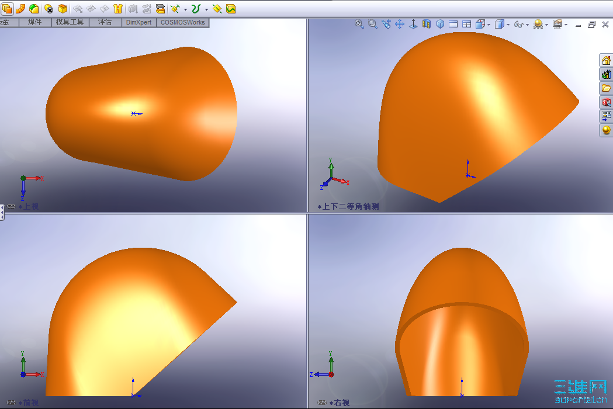
Task: Click the yellow Y-shaped knit surface icon
Action: 117,8
